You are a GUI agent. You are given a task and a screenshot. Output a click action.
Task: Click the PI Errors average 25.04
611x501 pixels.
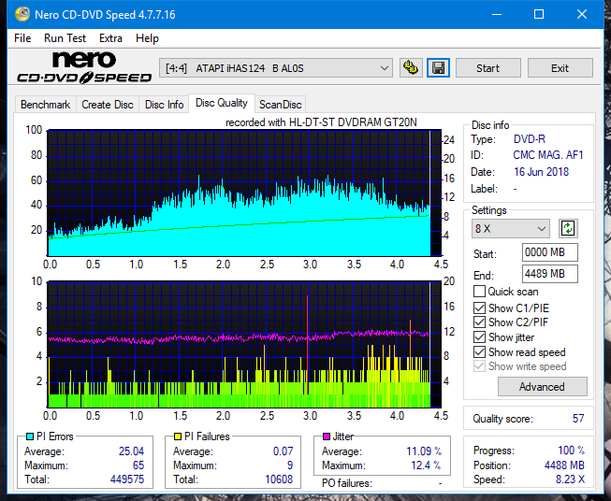pos(131,451)
